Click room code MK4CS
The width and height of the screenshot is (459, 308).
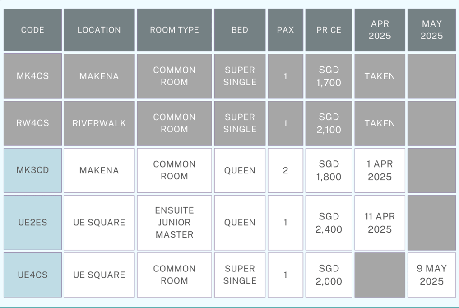pyautogui.click(x=32, y=76)
